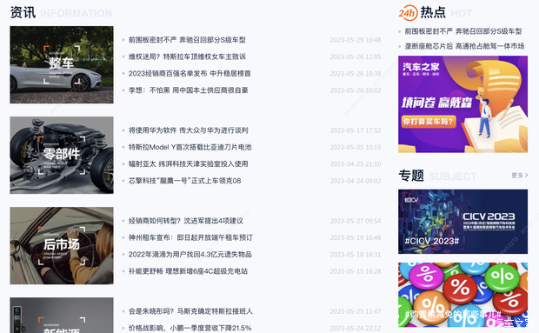Click the 你打算买车吗？ button in banner

click(x=429, y=122)
